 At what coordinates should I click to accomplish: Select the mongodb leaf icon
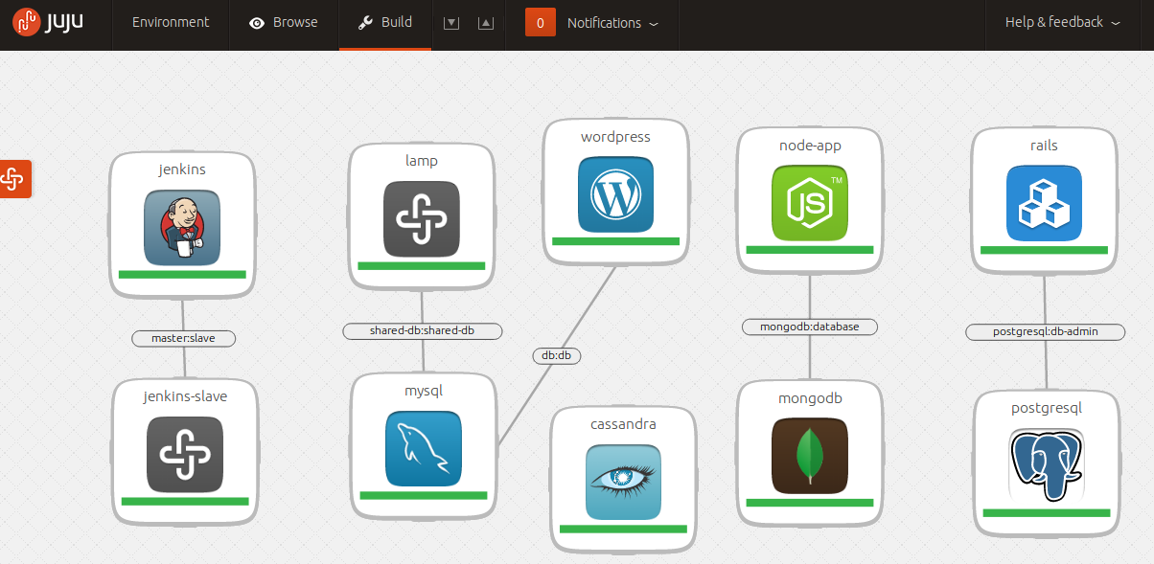[810, 456]
